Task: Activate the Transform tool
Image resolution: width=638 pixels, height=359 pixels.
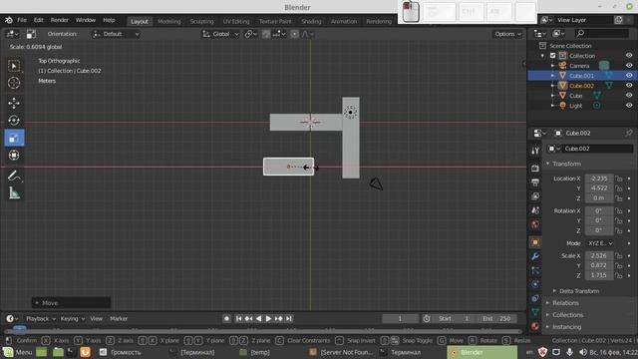Action: pyautogui.click(x=14, y=156)
